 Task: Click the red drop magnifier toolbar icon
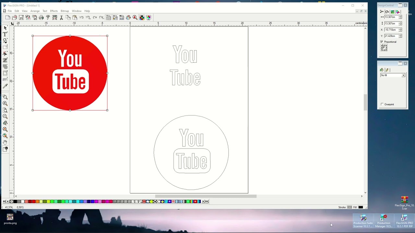(x=135, y=17)
